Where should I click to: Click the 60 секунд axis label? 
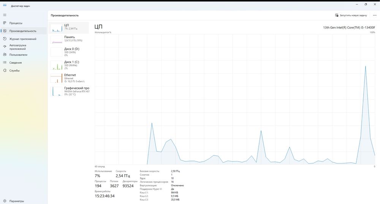[x=100, y=166]
